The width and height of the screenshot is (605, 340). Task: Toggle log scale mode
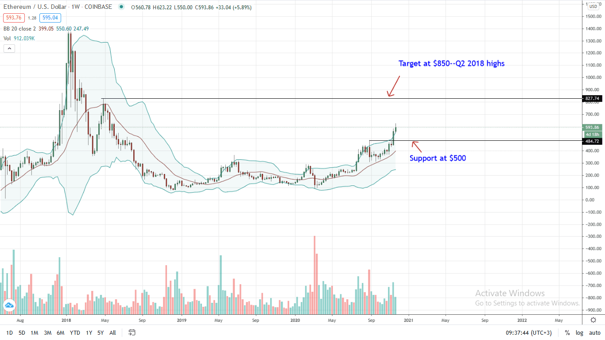pyautogui.click(x=579, y=332)
